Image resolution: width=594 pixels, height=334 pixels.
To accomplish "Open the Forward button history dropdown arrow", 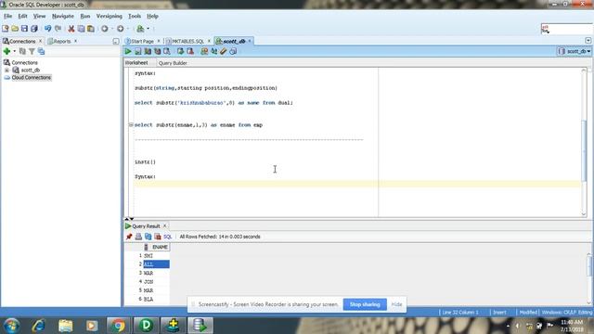I will pos(128,29).
